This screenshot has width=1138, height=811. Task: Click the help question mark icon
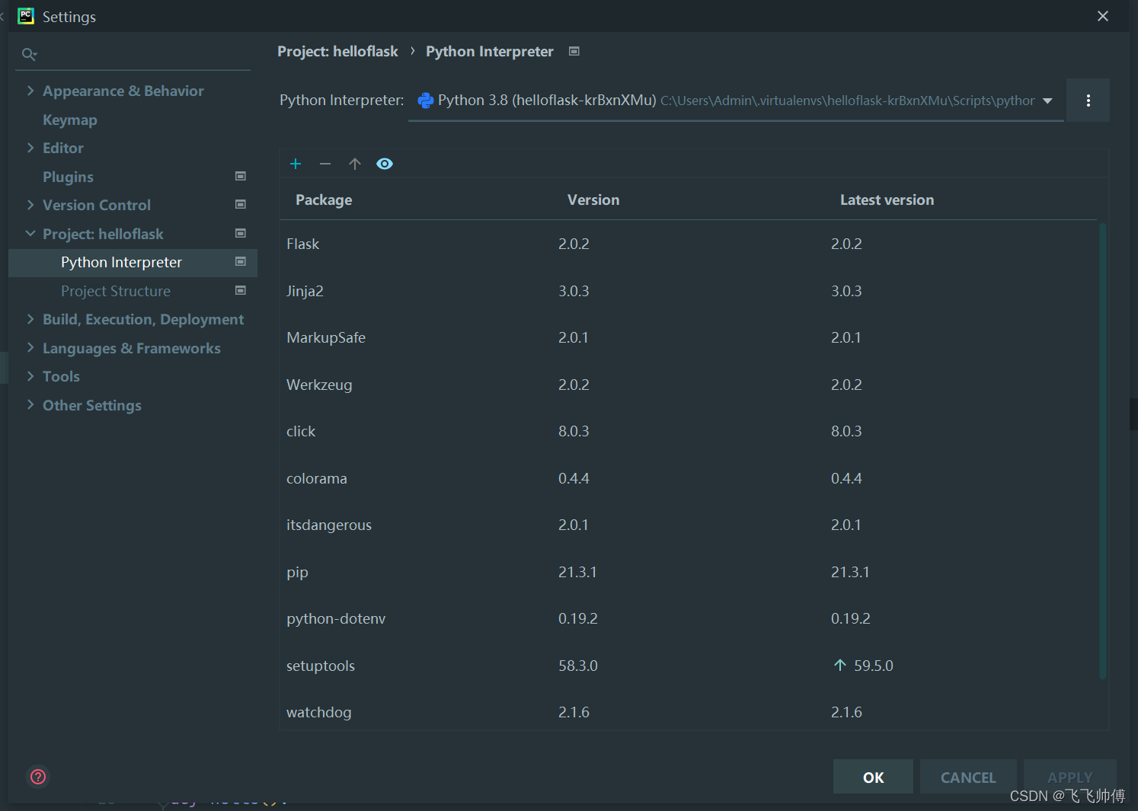click(38, 777)
